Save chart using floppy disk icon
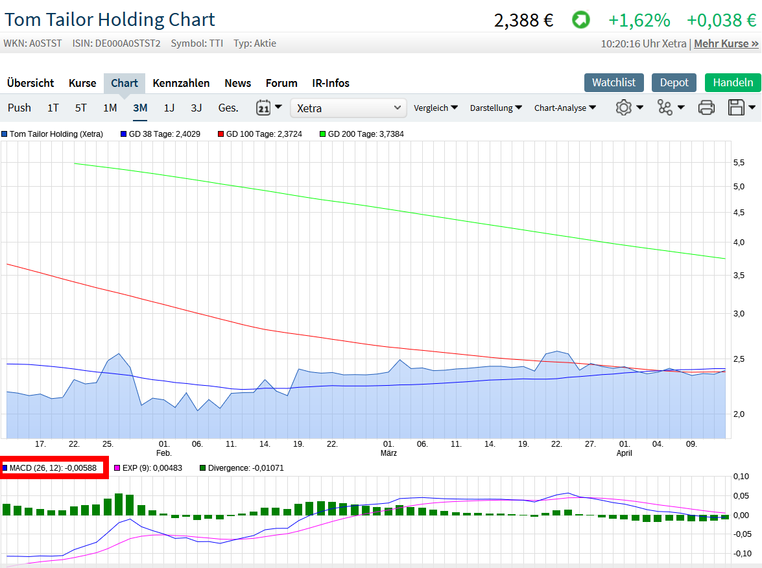The width and height of the screenshot is (762, 568). 736,108
